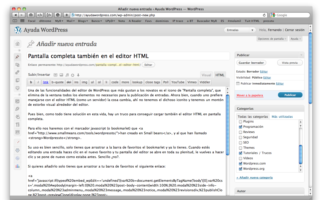320x200 pixels.
Task: Open the Blogs bookmarks folder
Action: [83, 21]
